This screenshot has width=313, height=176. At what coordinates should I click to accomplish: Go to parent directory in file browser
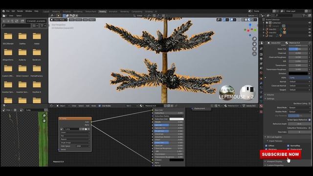click(x=12, y=21)
